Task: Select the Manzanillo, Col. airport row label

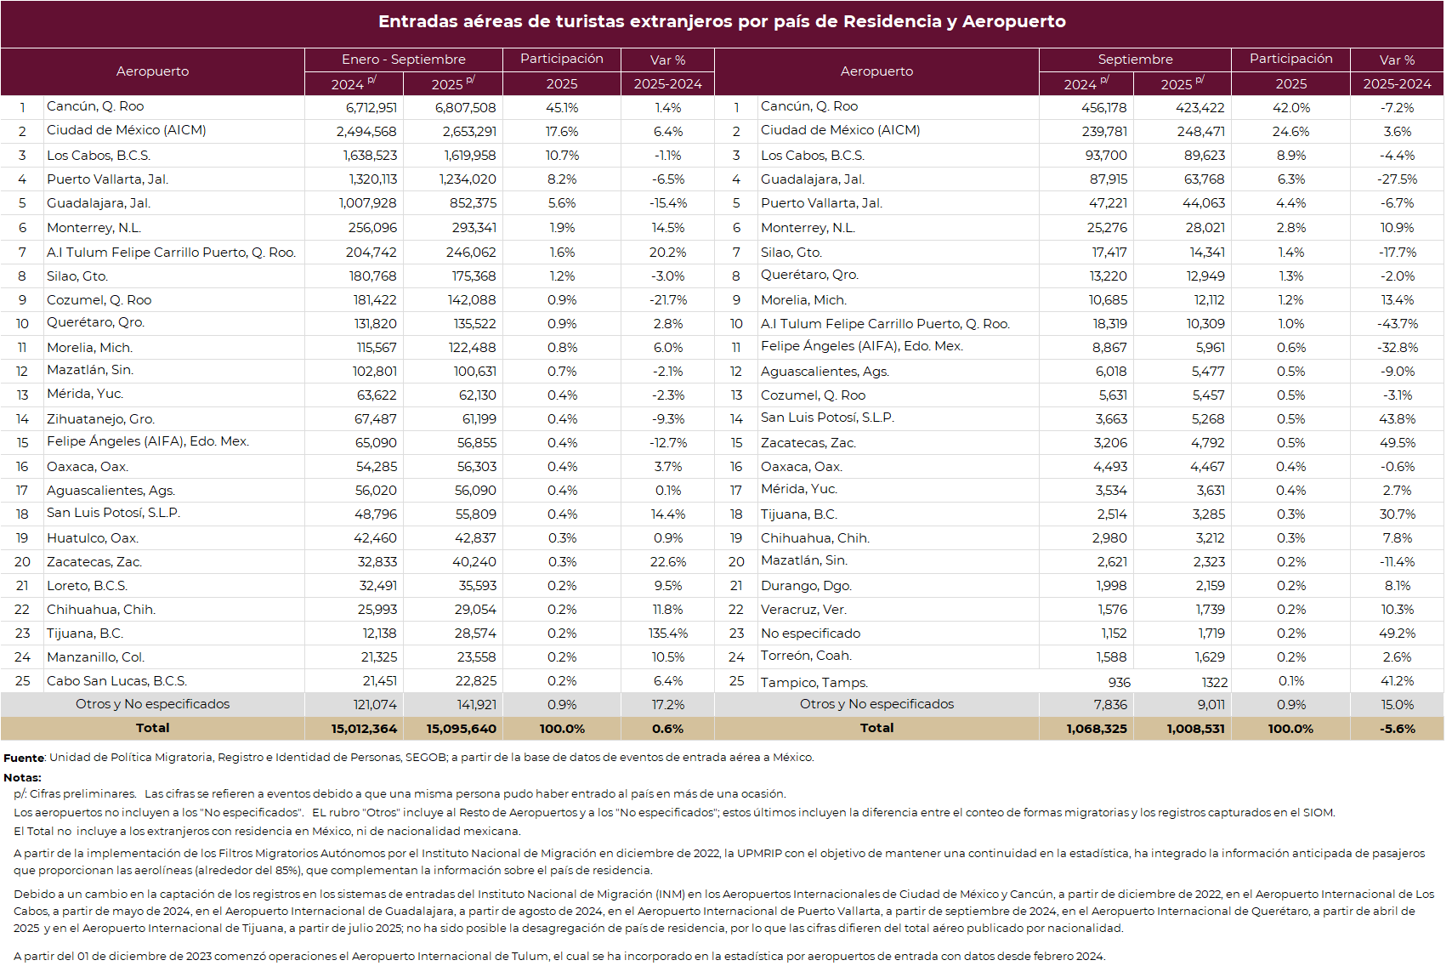Action: [95, 657]
